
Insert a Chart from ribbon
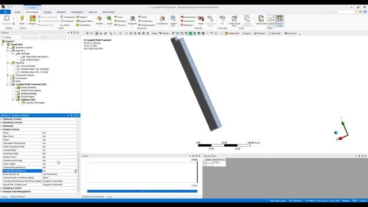(65, 25)
